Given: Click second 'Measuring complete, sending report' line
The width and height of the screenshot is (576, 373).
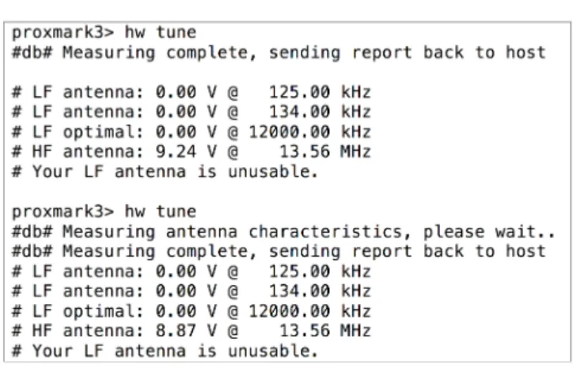Looking at the screenshot, I should click(279, 252).
